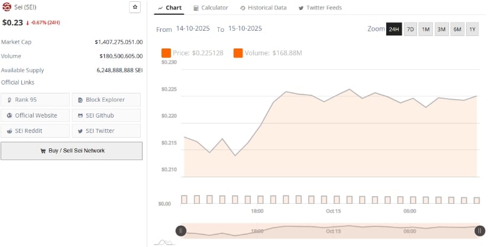488x247 pixels.
Task: Set zoom to 1M
Action: tap(426, 29)
